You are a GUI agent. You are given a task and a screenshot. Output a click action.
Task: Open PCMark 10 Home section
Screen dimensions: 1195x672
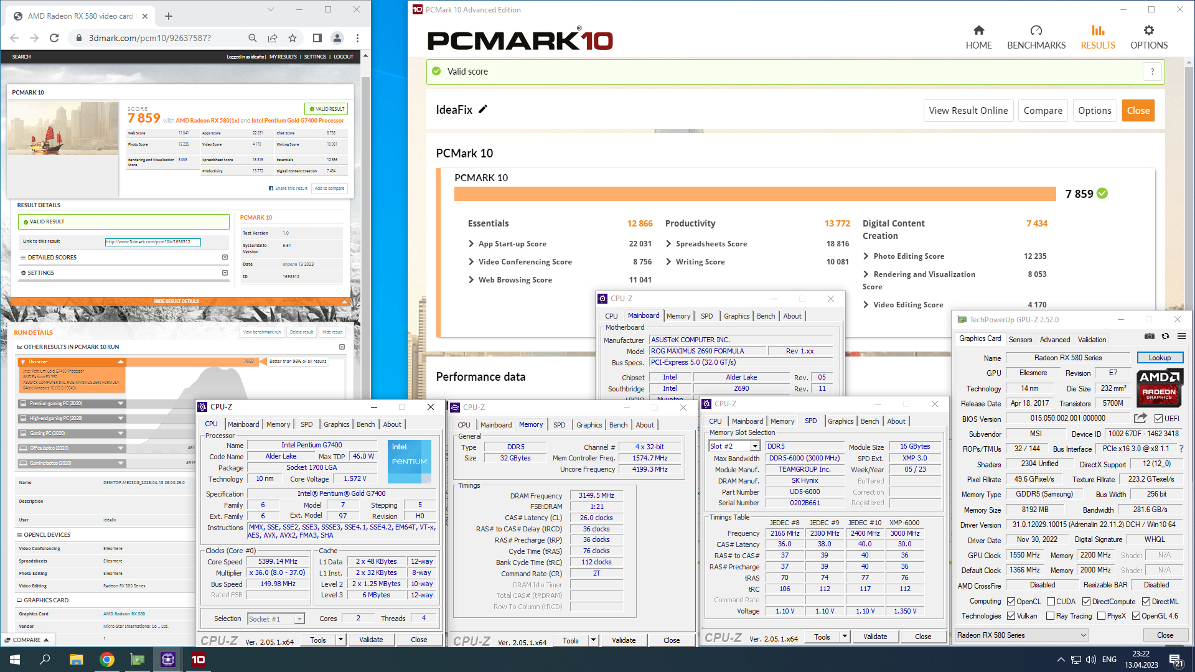[x=978, y=37]
